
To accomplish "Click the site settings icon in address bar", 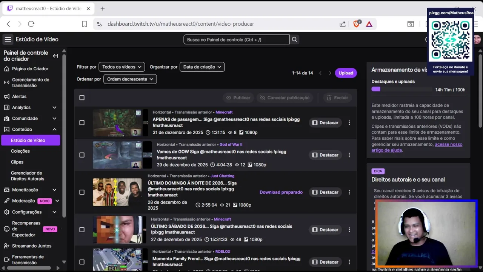I will pos(99,24).
